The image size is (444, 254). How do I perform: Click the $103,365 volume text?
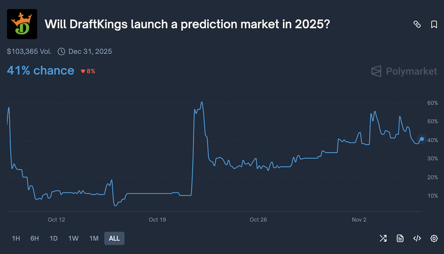coord(29,51)
